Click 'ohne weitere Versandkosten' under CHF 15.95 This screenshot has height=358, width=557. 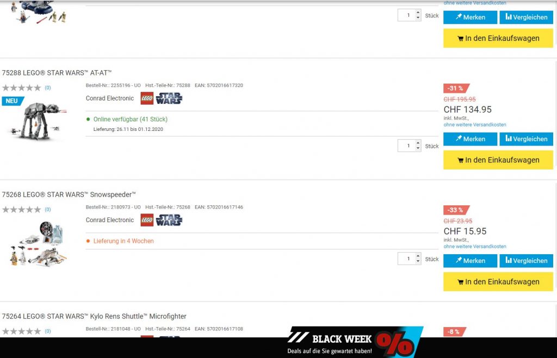point(475,246)
